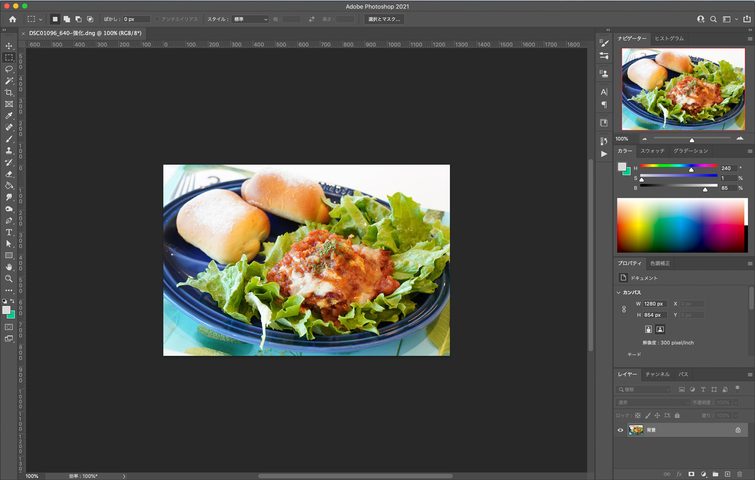Click the Hue slider in Color panel
The image size is (755, 480).
[678, 166]
